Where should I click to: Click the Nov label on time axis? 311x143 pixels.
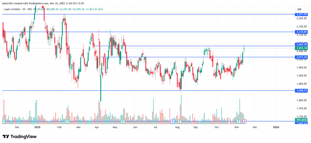[237, 127]
